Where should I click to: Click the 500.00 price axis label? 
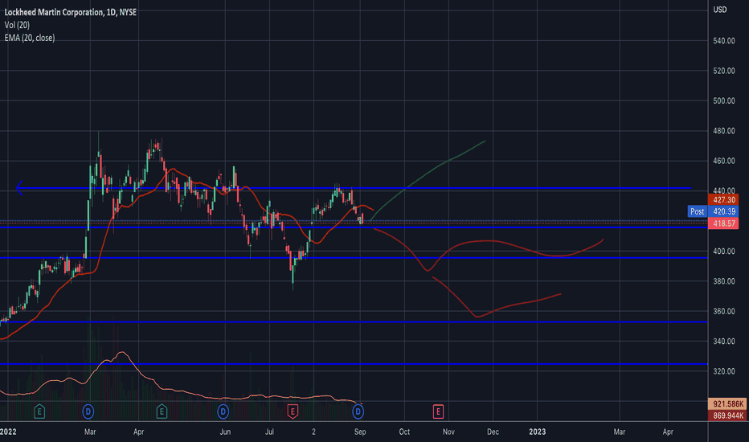pos(723,100)
